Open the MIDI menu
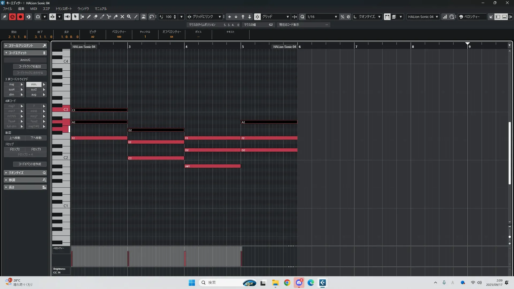The width and height of the screenshot is (514, 289). [33, 9]
